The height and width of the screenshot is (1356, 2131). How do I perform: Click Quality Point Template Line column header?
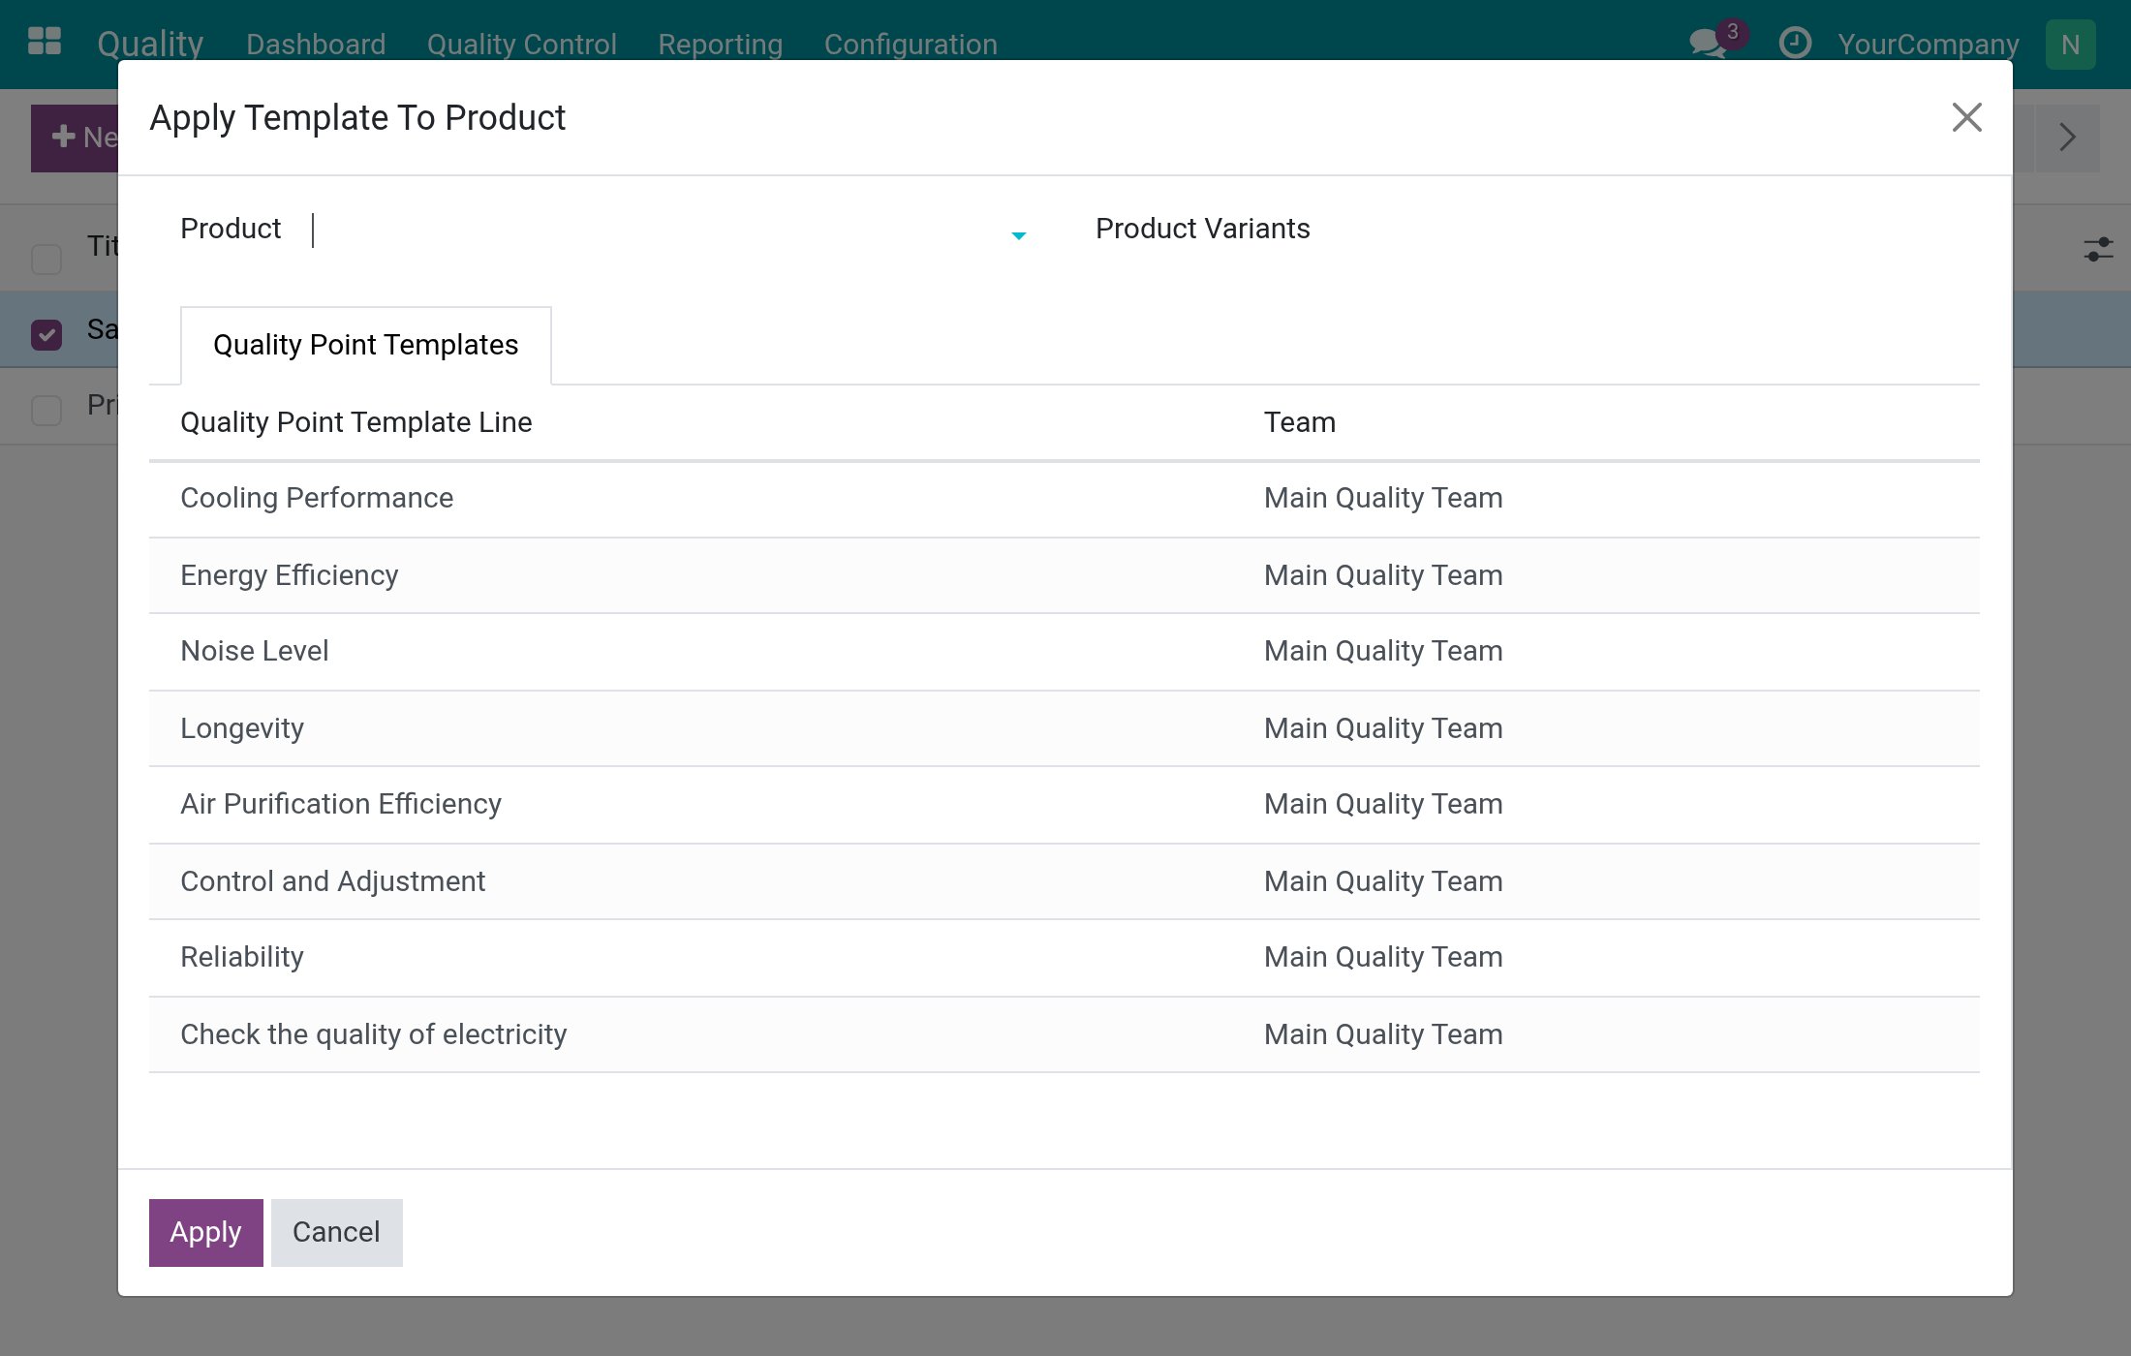(356, 422)
